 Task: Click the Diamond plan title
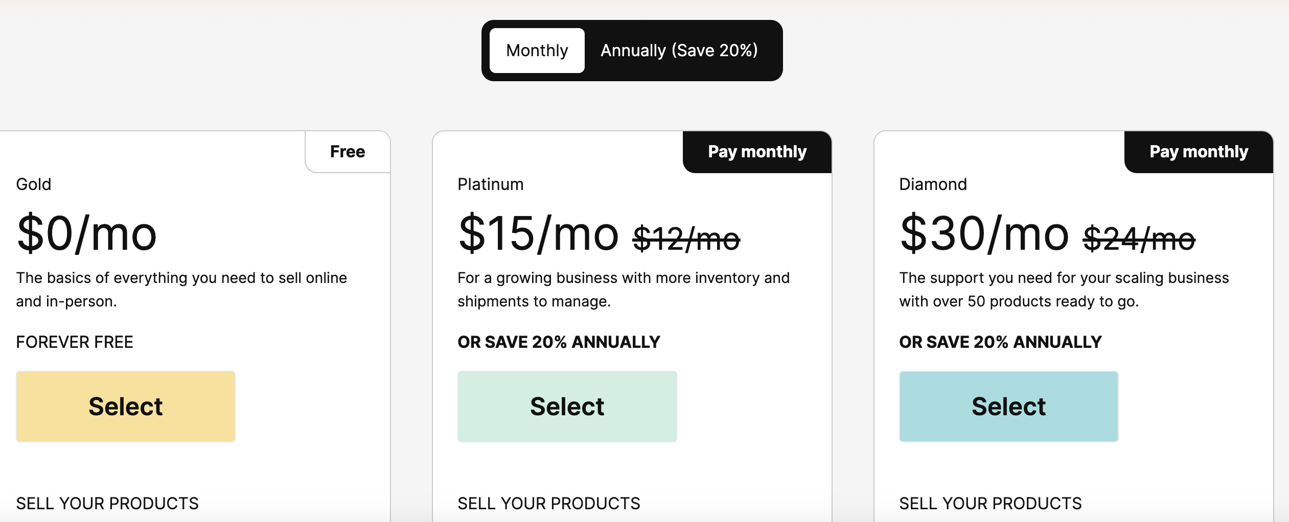[933, 184]
